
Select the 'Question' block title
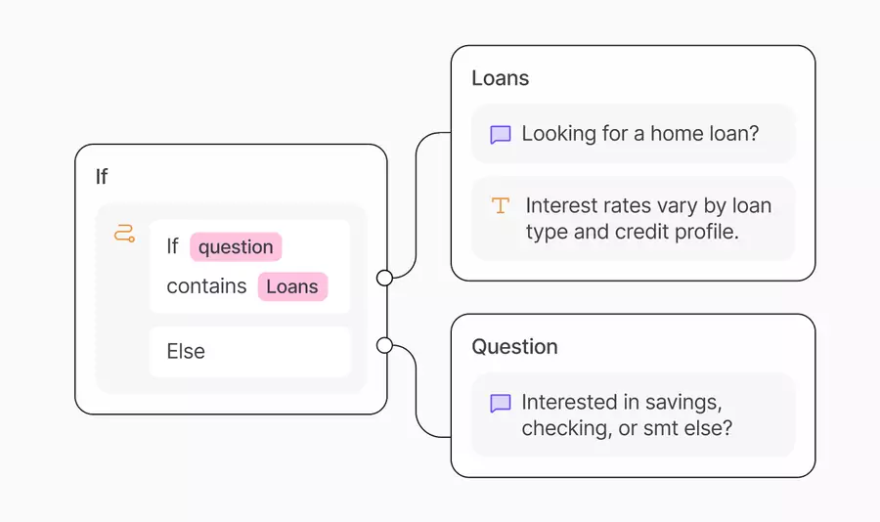point(514,347)
